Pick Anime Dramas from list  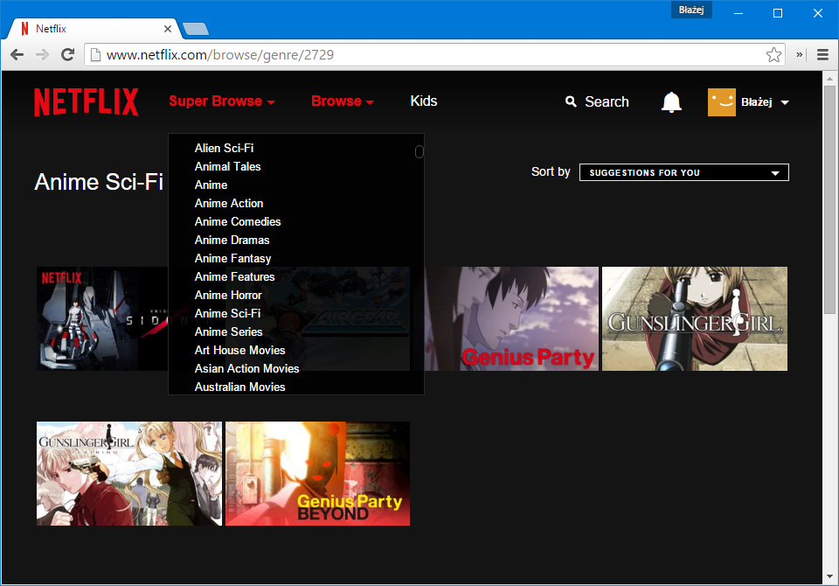(x=232, y=240)
